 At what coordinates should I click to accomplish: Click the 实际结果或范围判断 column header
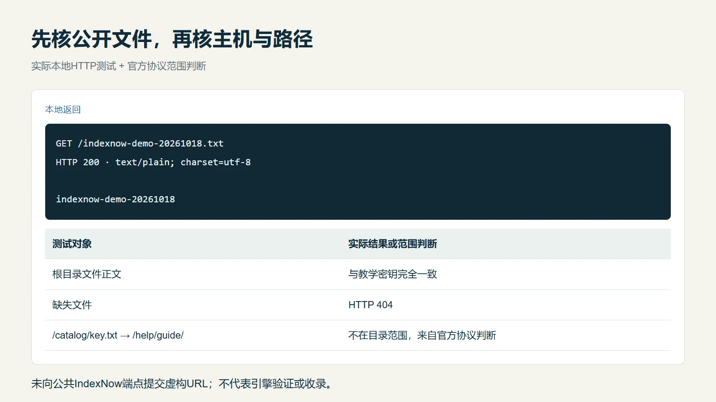tap(506, 244)
